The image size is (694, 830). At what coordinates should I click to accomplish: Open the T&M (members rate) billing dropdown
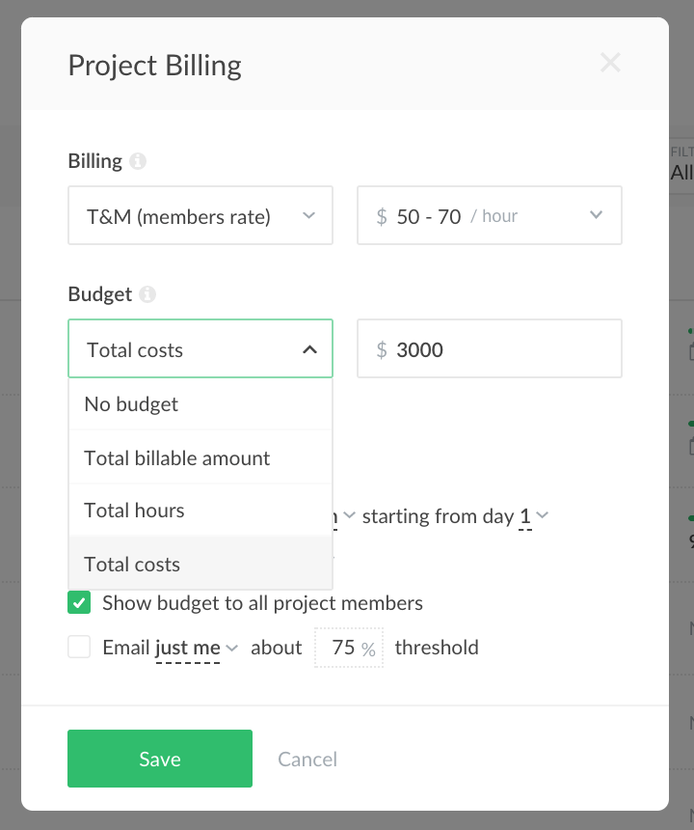(x=200, y=215)
